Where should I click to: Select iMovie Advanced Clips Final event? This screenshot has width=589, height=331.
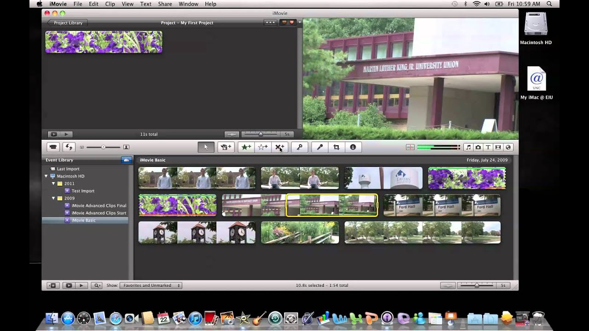pos(98,205)
